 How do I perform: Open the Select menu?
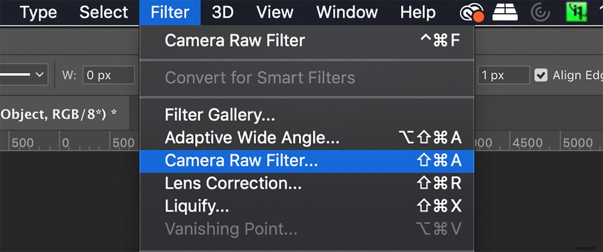pyautogui.click(x=103, y=12)
